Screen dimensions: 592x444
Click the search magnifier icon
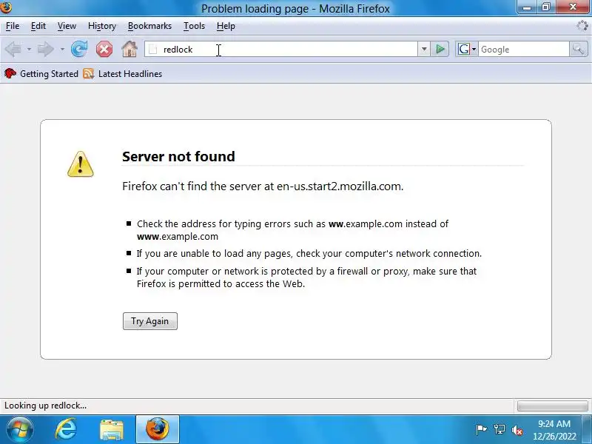(x=578, y=49)
